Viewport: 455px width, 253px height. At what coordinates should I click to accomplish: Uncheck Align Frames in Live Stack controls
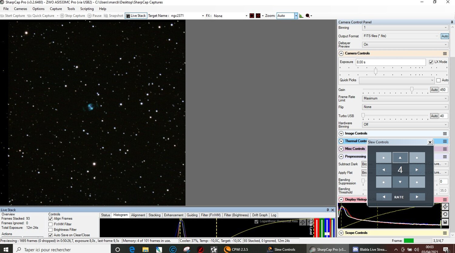pos(50,218)
